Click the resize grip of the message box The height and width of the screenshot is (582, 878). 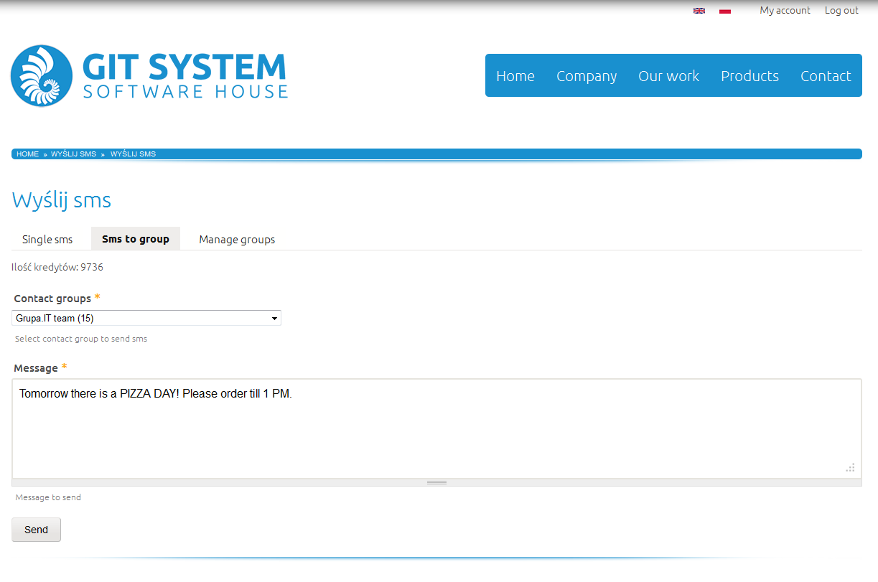tap(850, 467)
